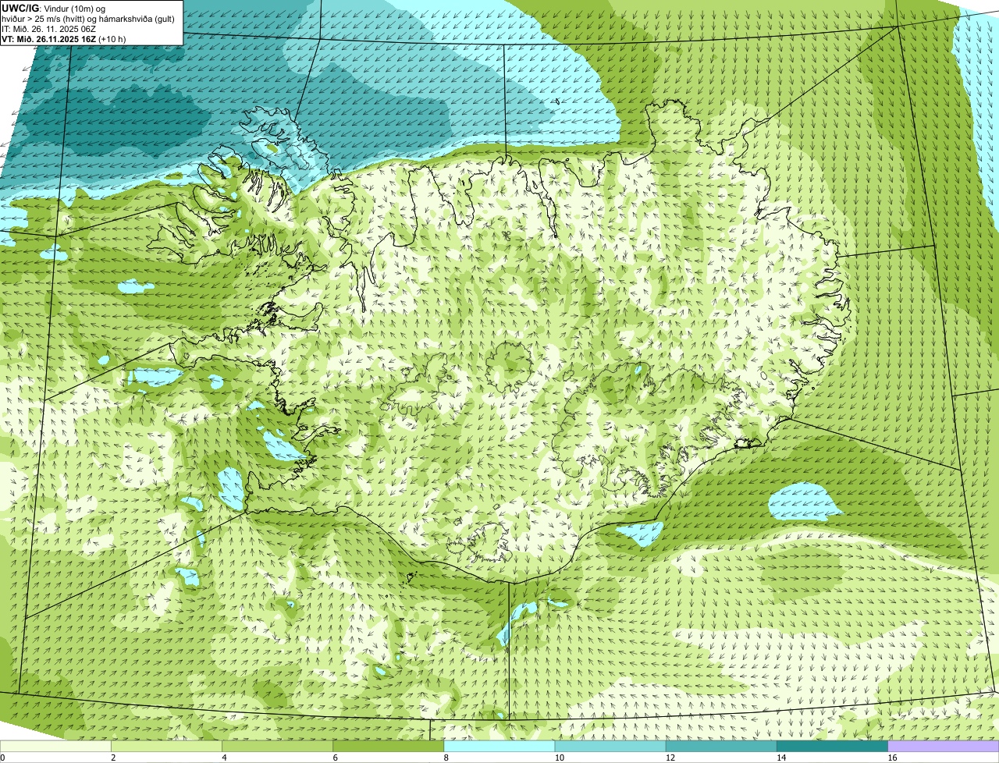
Task: Click the legend scale label '6'
Action: tap(335, 758)
